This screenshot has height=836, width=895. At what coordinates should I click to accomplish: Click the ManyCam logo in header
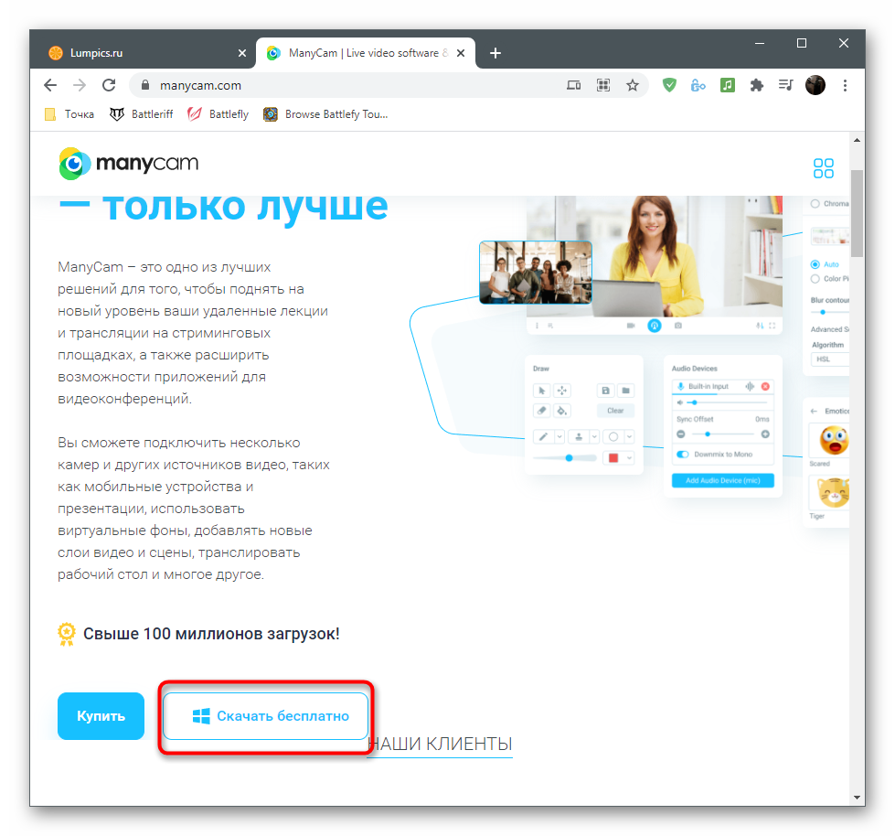pyautogui.click(x=129, y=164)
